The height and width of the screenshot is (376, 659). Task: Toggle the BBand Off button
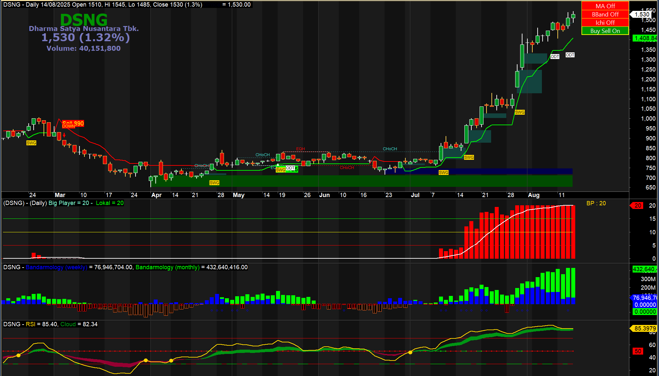pos(605,14)
